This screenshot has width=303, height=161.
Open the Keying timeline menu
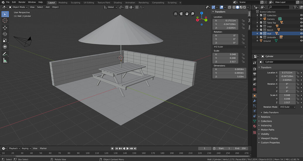click(x=26, y=148)
